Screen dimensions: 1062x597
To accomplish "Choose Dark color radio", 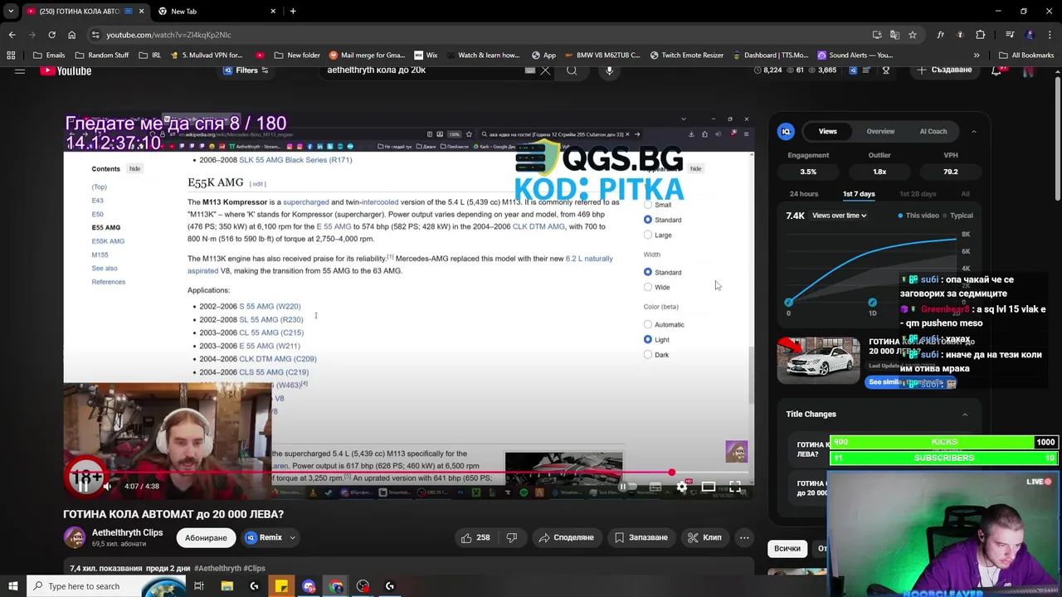I will point(648,354).
